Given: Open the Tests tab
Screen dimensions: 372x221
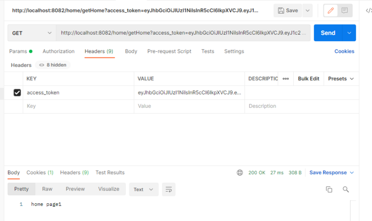Looking at the screenshot, I should pos(207,51).
